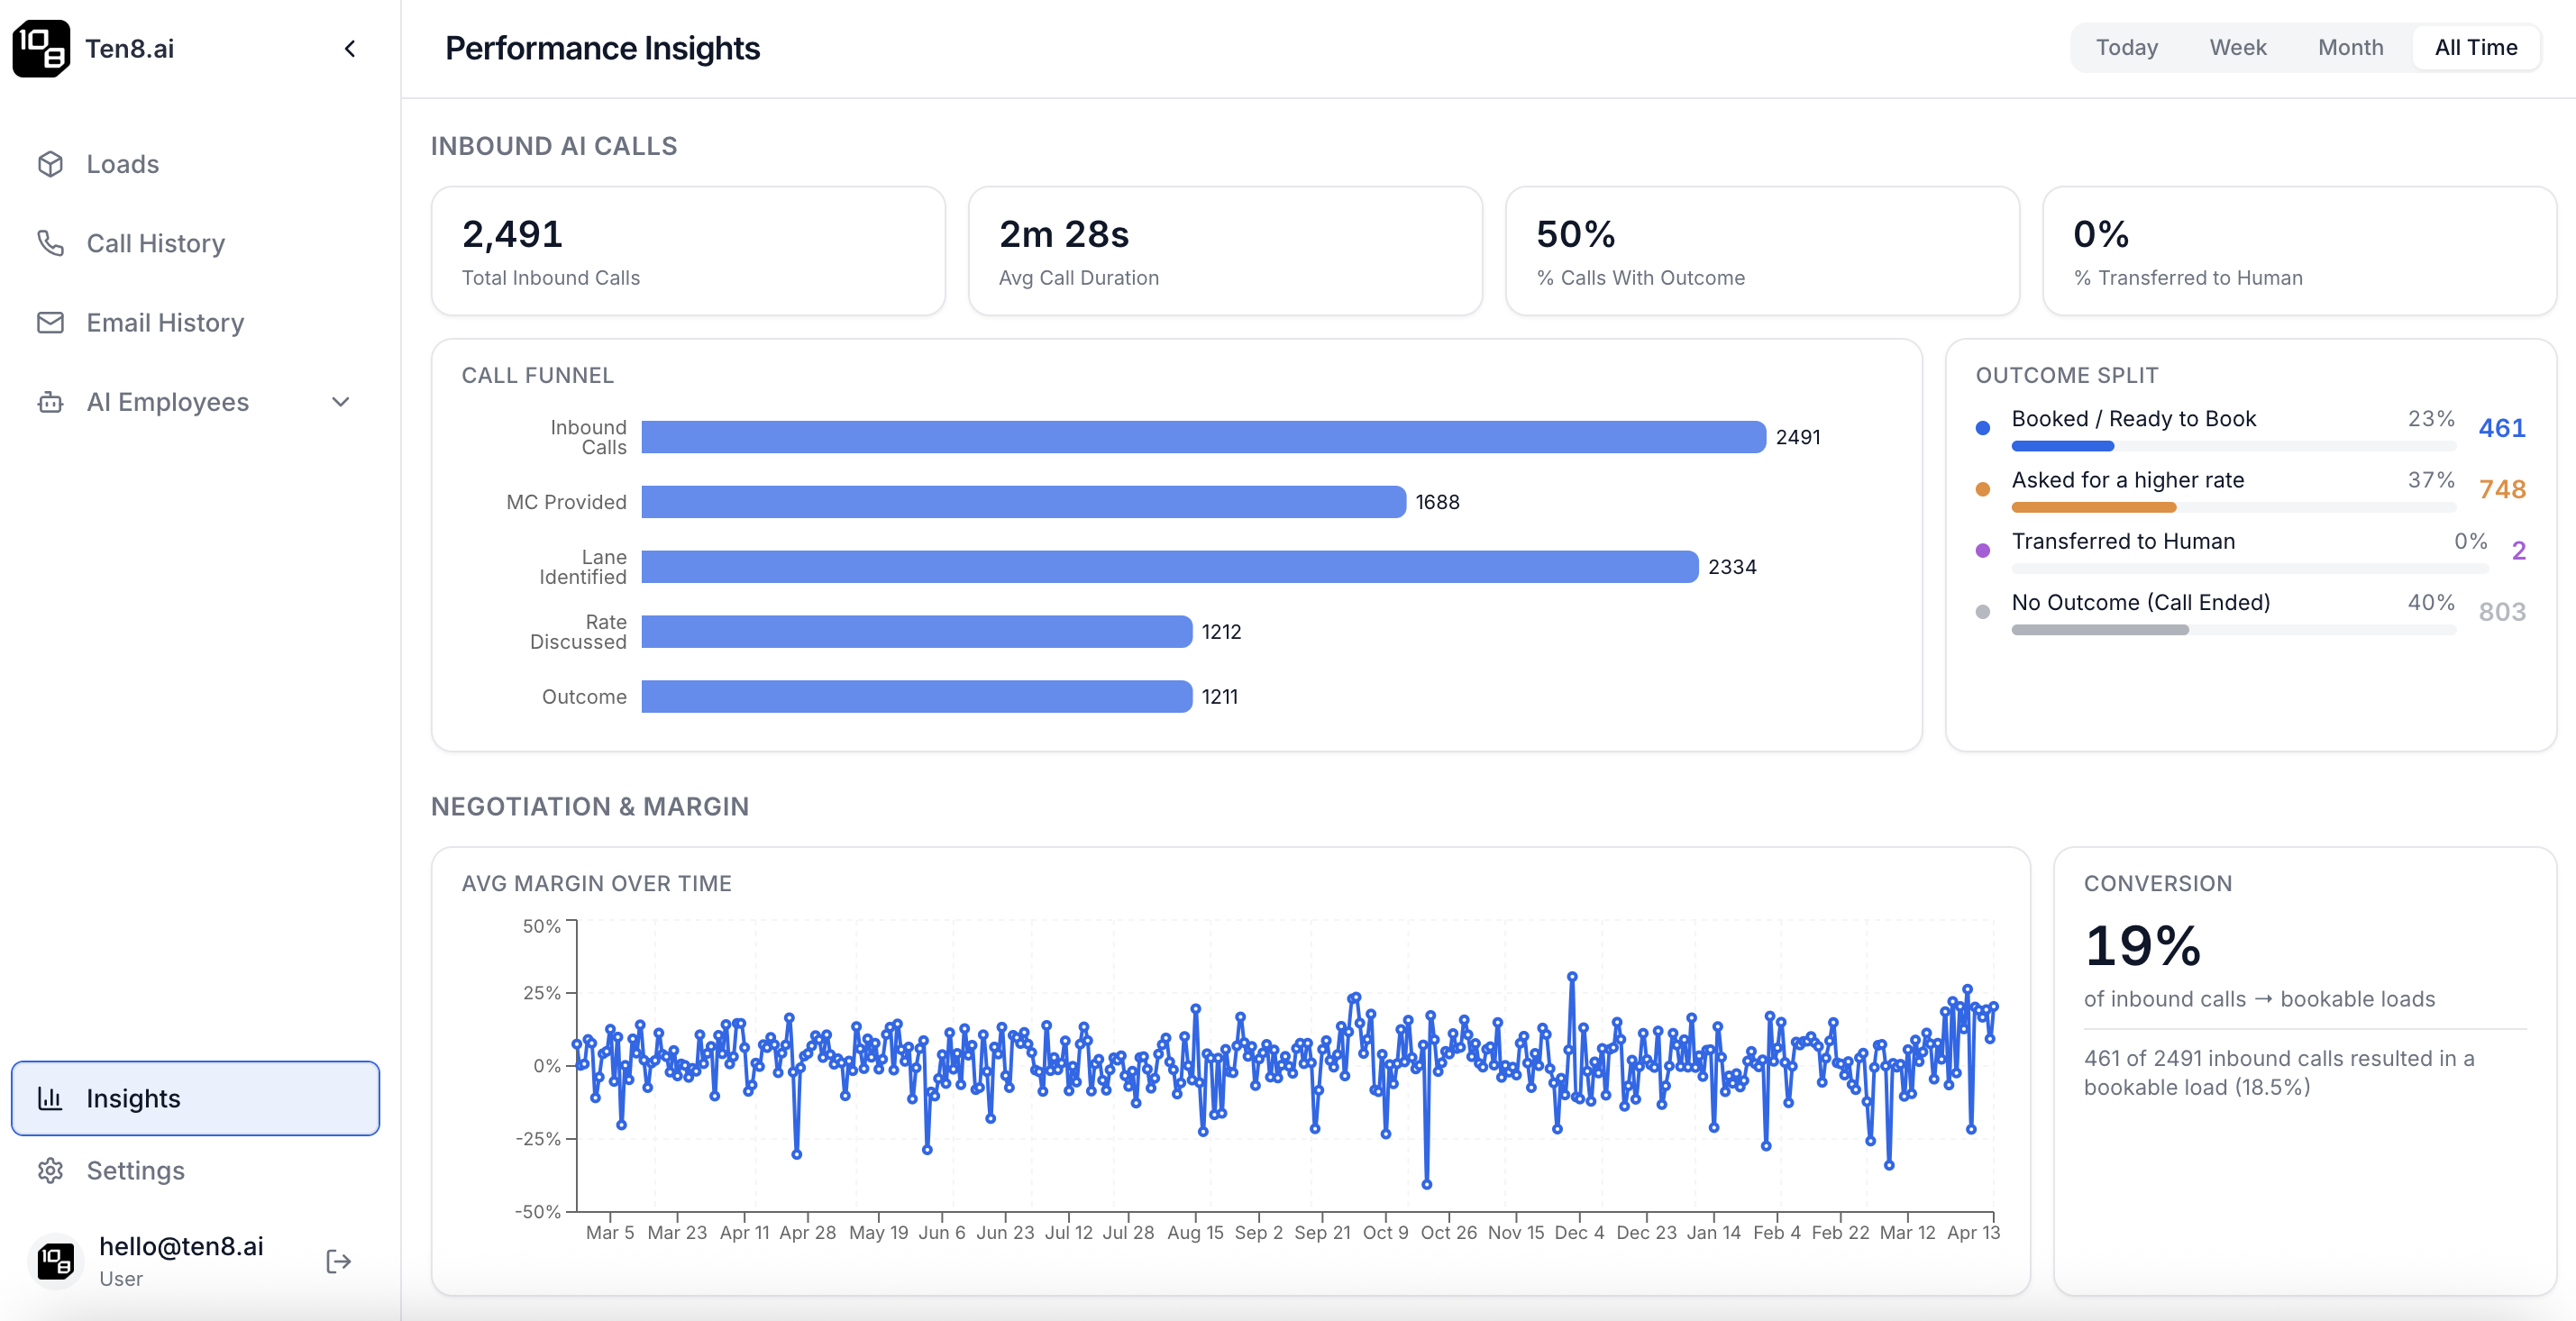The image size is (2576, 1321).
Task: Click the Email History envelope icon
Action: coord(50,322)
